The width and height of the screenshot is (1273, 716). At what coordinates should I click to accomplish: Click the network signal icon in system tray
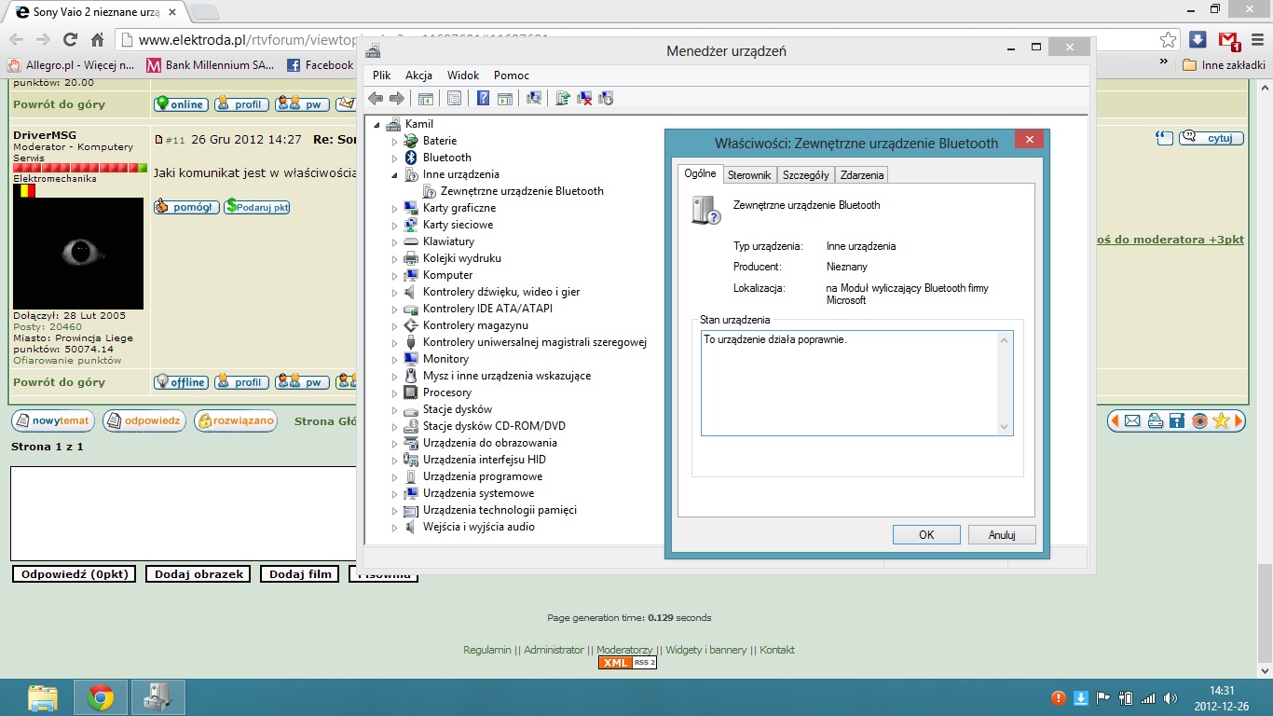coord(1148,698)
